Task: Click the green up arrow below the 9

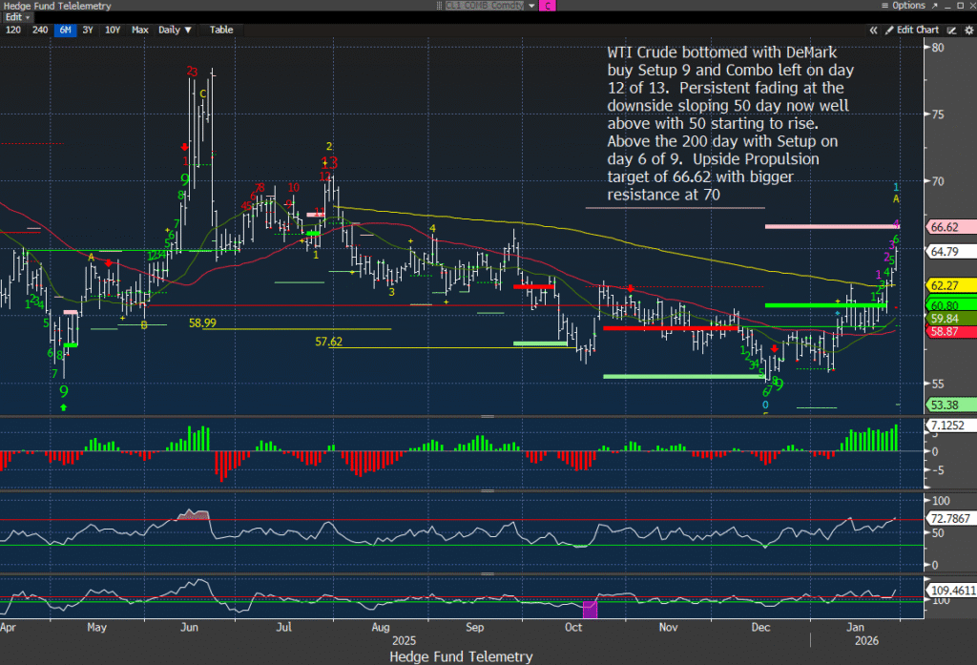Action: point(64,408)
